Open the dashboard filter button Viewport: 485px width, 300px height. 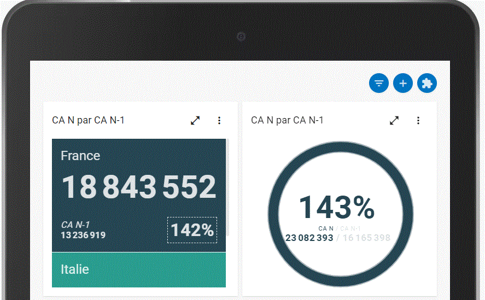point(379,84)
